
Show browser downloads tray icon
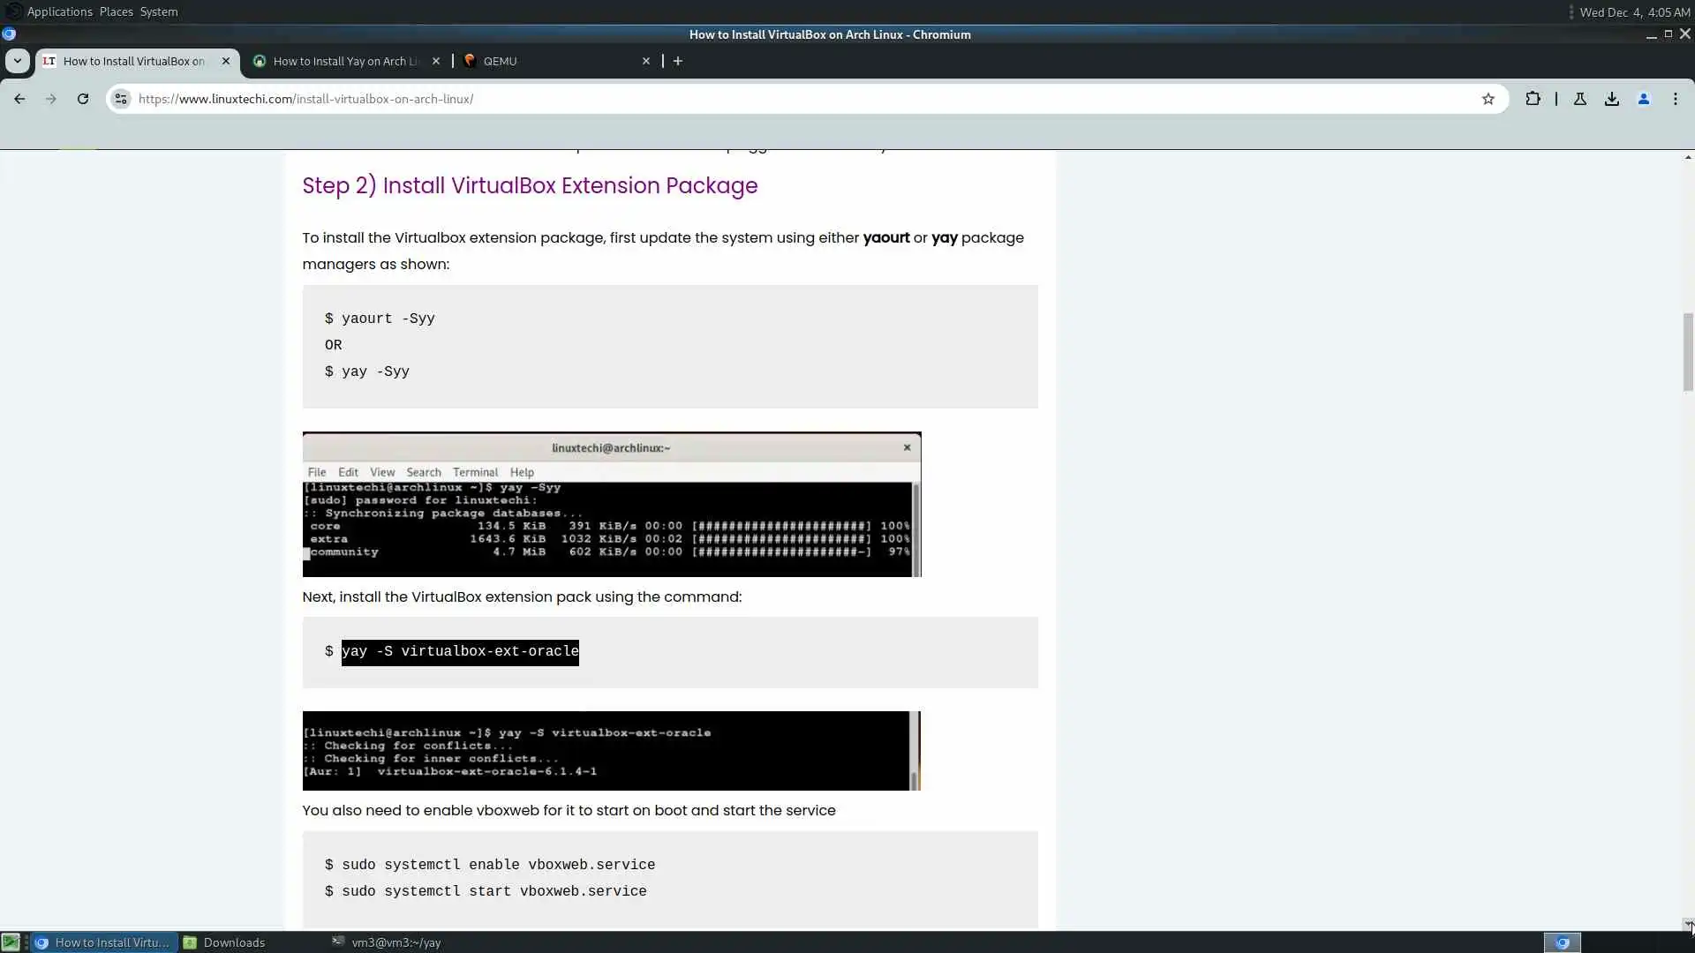click(x=1612, y=99)
